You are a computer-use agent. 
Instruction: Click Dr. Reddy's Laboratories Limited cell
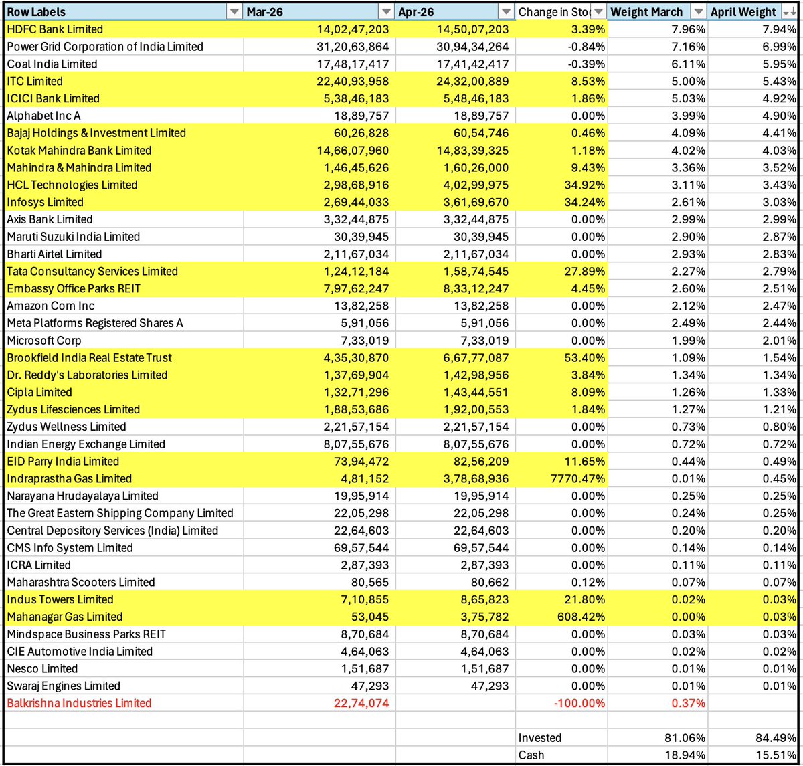(x=124, y=375)
